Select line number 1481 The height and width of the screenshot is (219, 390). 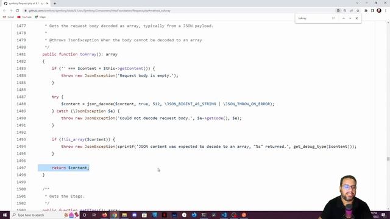[21, 54]
